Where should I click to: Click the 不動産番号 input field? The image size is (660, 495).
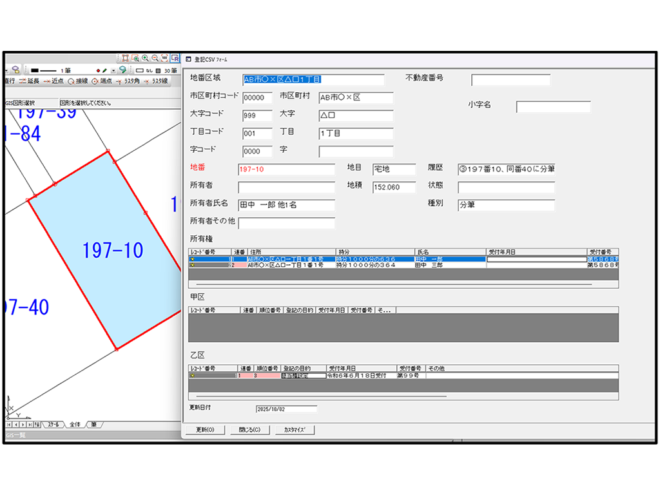click(510, 80)
